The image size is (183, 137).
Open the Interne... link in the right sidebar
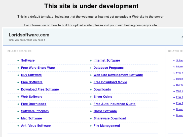pyautogui.click(x=179, y=67)
